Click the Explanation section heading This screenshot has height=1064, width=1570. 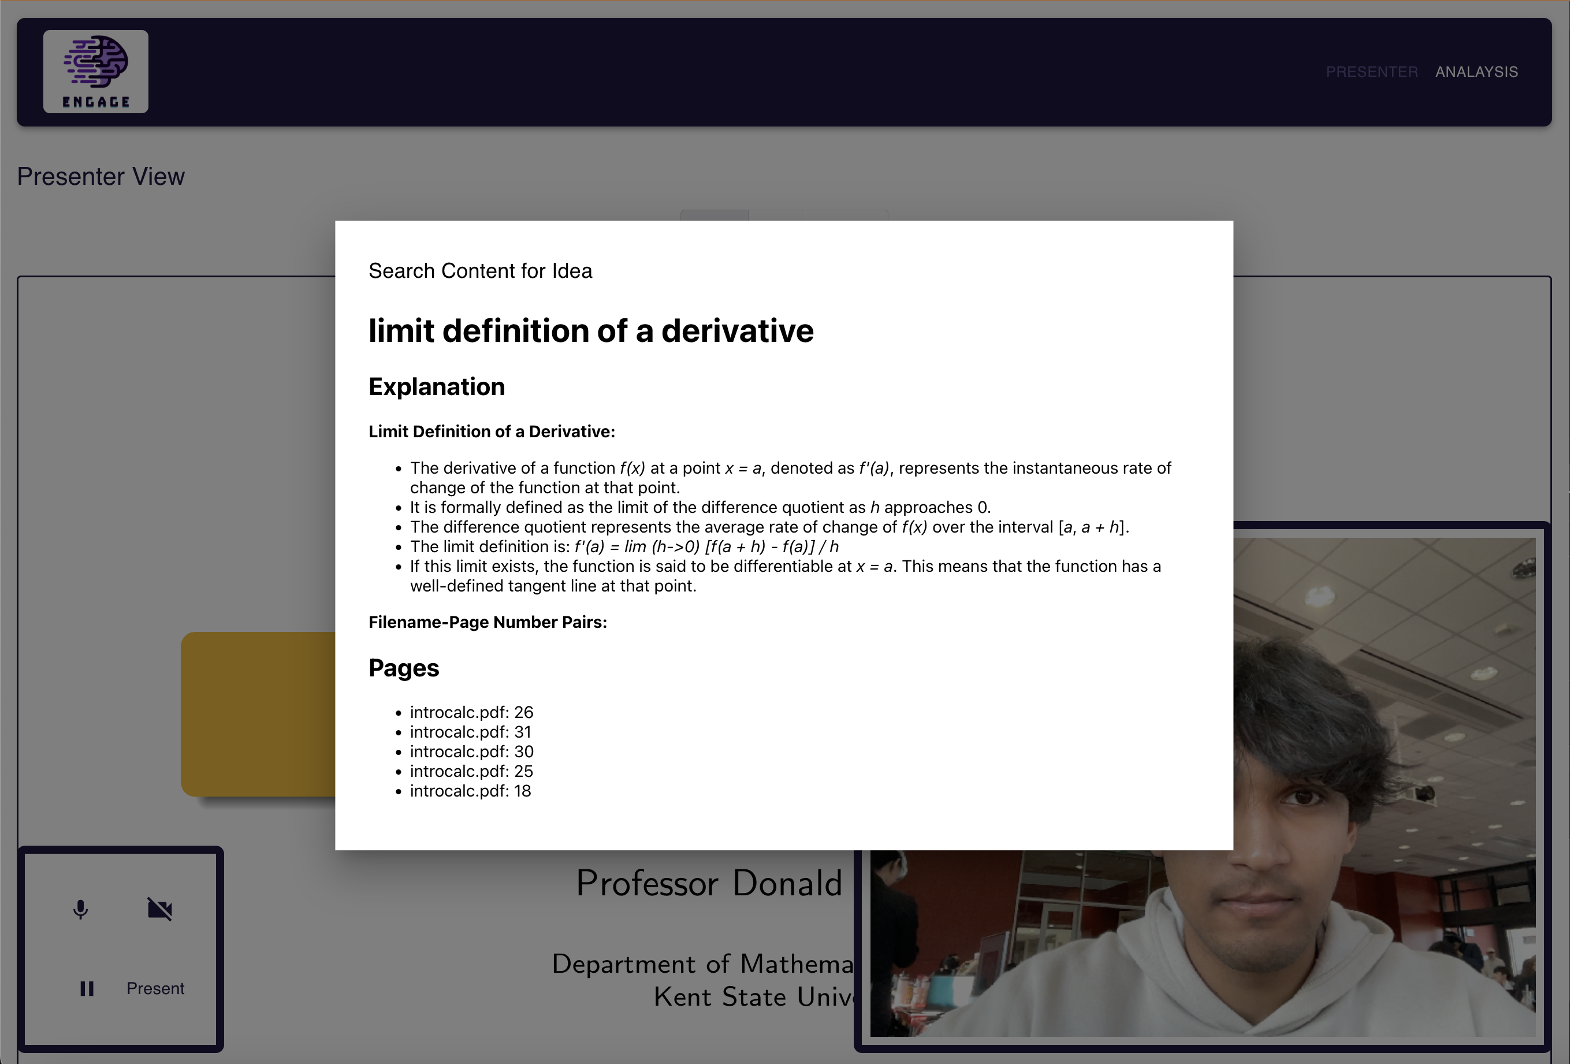pos(437,386)
